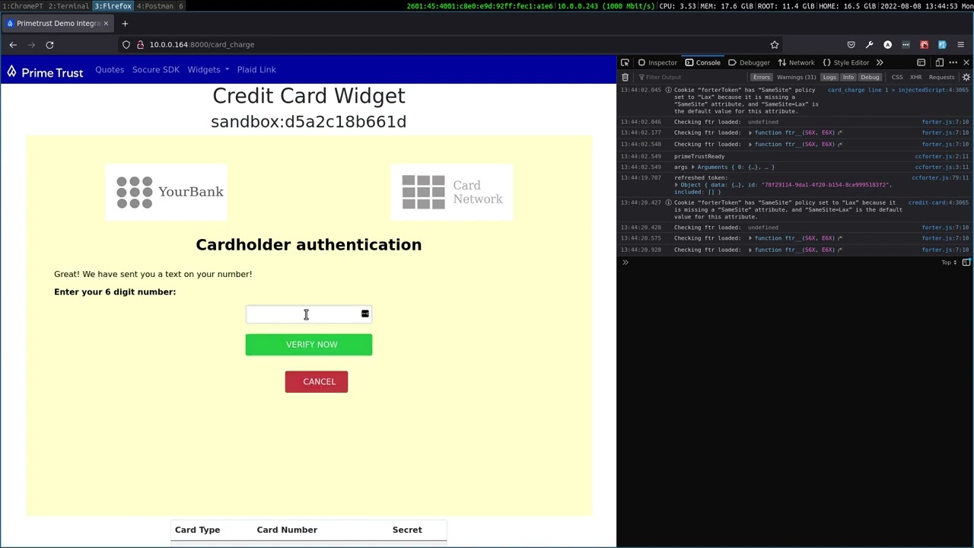The image size is (974, 548).
Task: Expand the args Arguments object
Action: (692, 167)
